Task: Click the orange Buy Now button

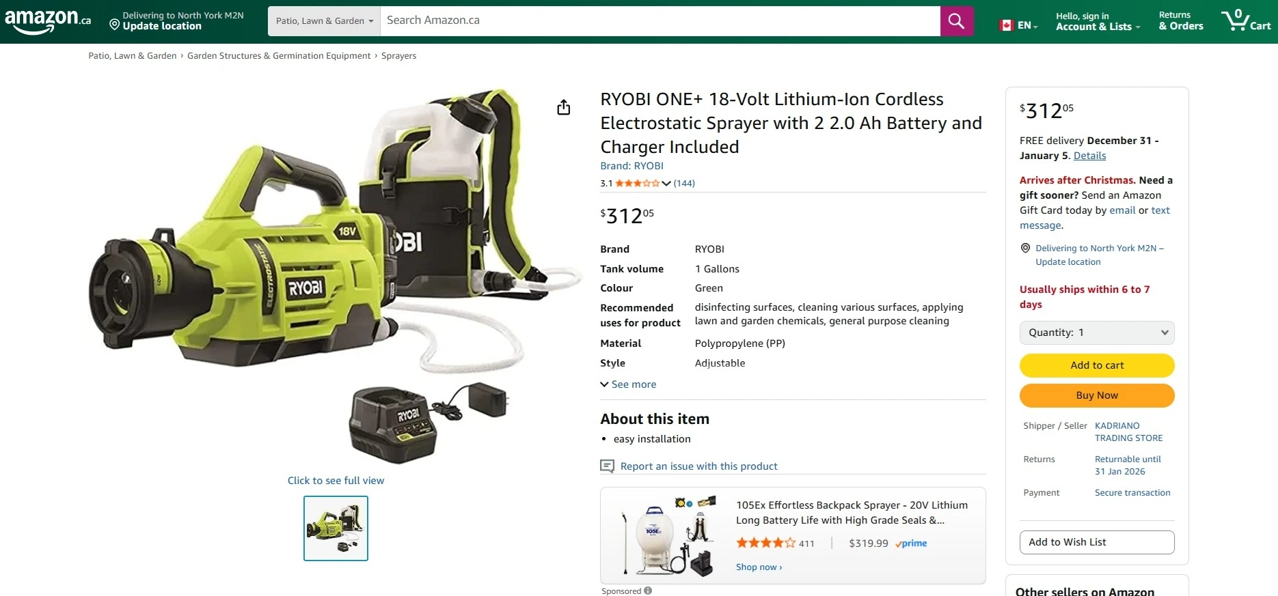Action: pos(1097,395)
